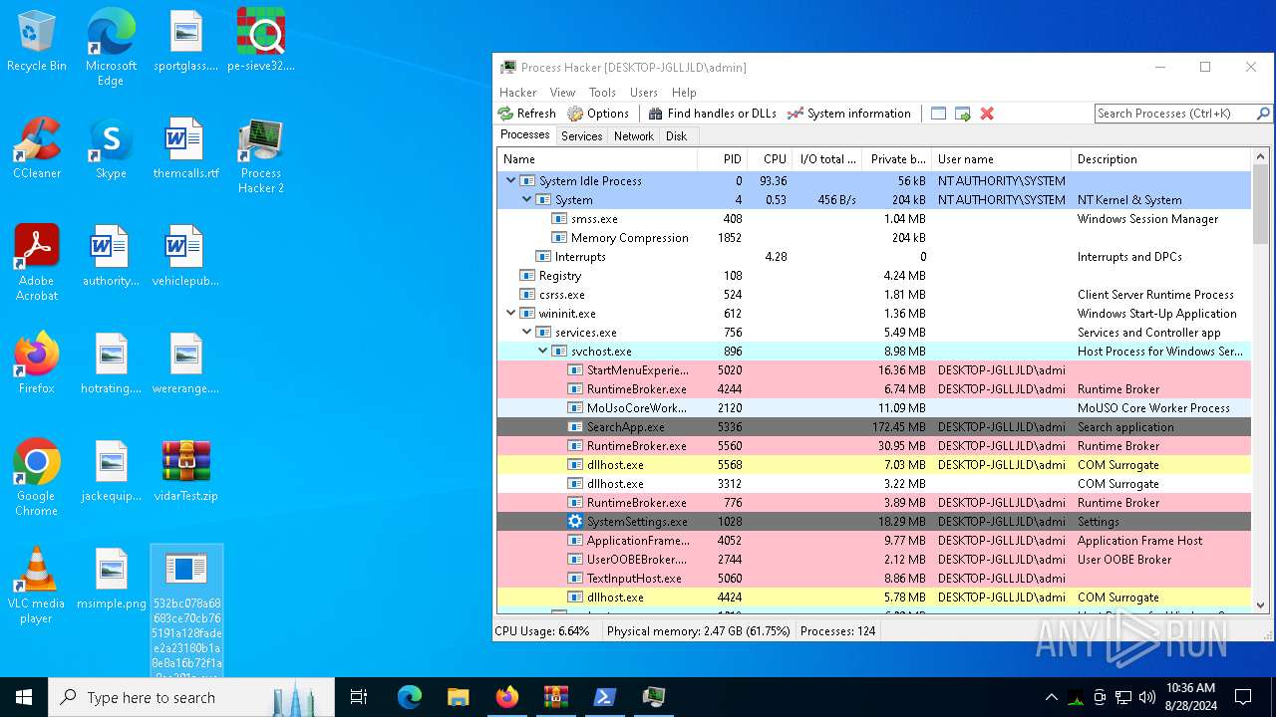Click the red terminate X icon
This screenshot has width=1276, height=717.
point(987,114)
